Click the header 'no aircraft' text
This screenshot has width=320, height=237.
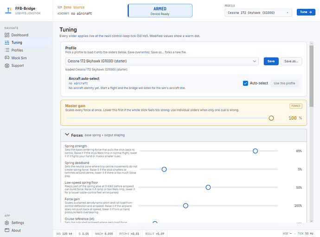pyautogui.click(x=82, y=13)
